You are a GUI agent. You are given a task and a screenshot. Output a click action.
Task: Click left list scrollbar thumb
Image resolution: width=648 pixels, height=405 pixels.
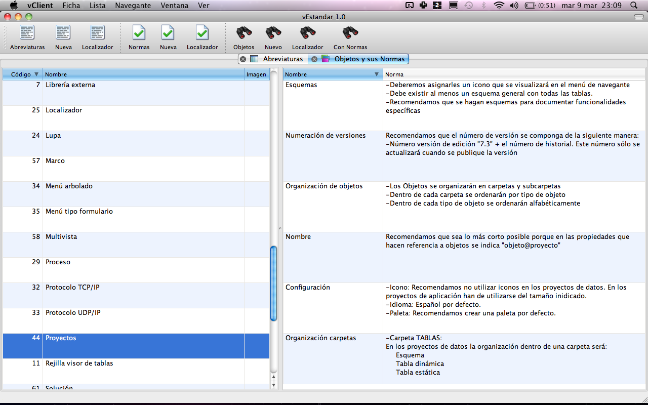coord(274,283)
